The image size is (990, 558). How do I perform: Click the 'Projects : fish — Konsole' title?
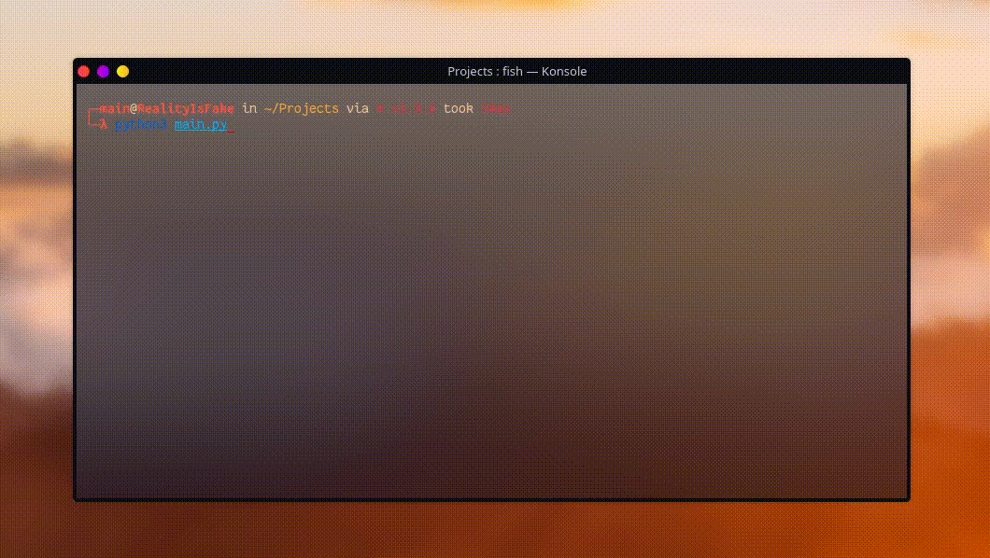tap(517, 71)
